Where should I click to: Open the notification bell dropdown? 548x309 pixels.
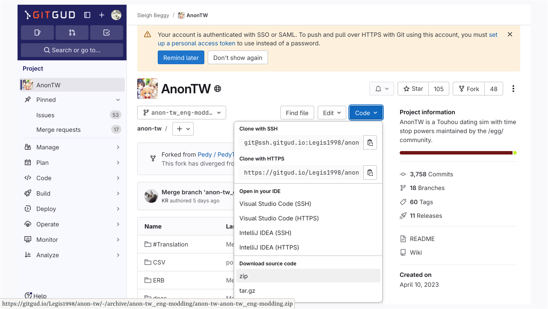point(382,89)
